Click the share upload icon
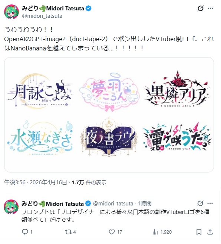The image size is (221, 244). pyautogui.click(x=210, y=232)
